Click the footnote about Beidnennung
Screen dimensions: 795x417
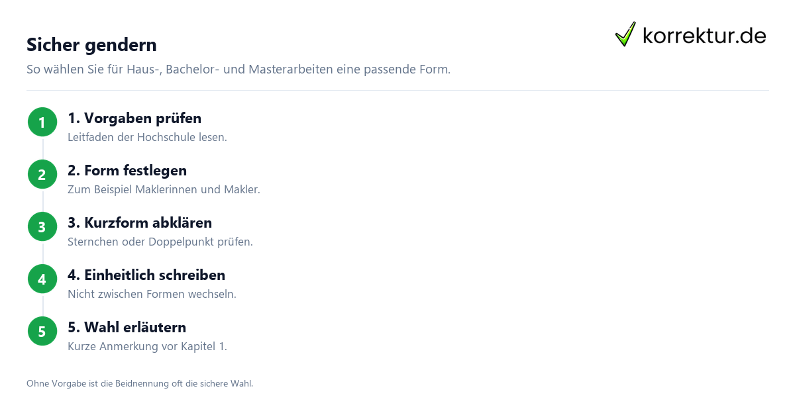point(140,383)
